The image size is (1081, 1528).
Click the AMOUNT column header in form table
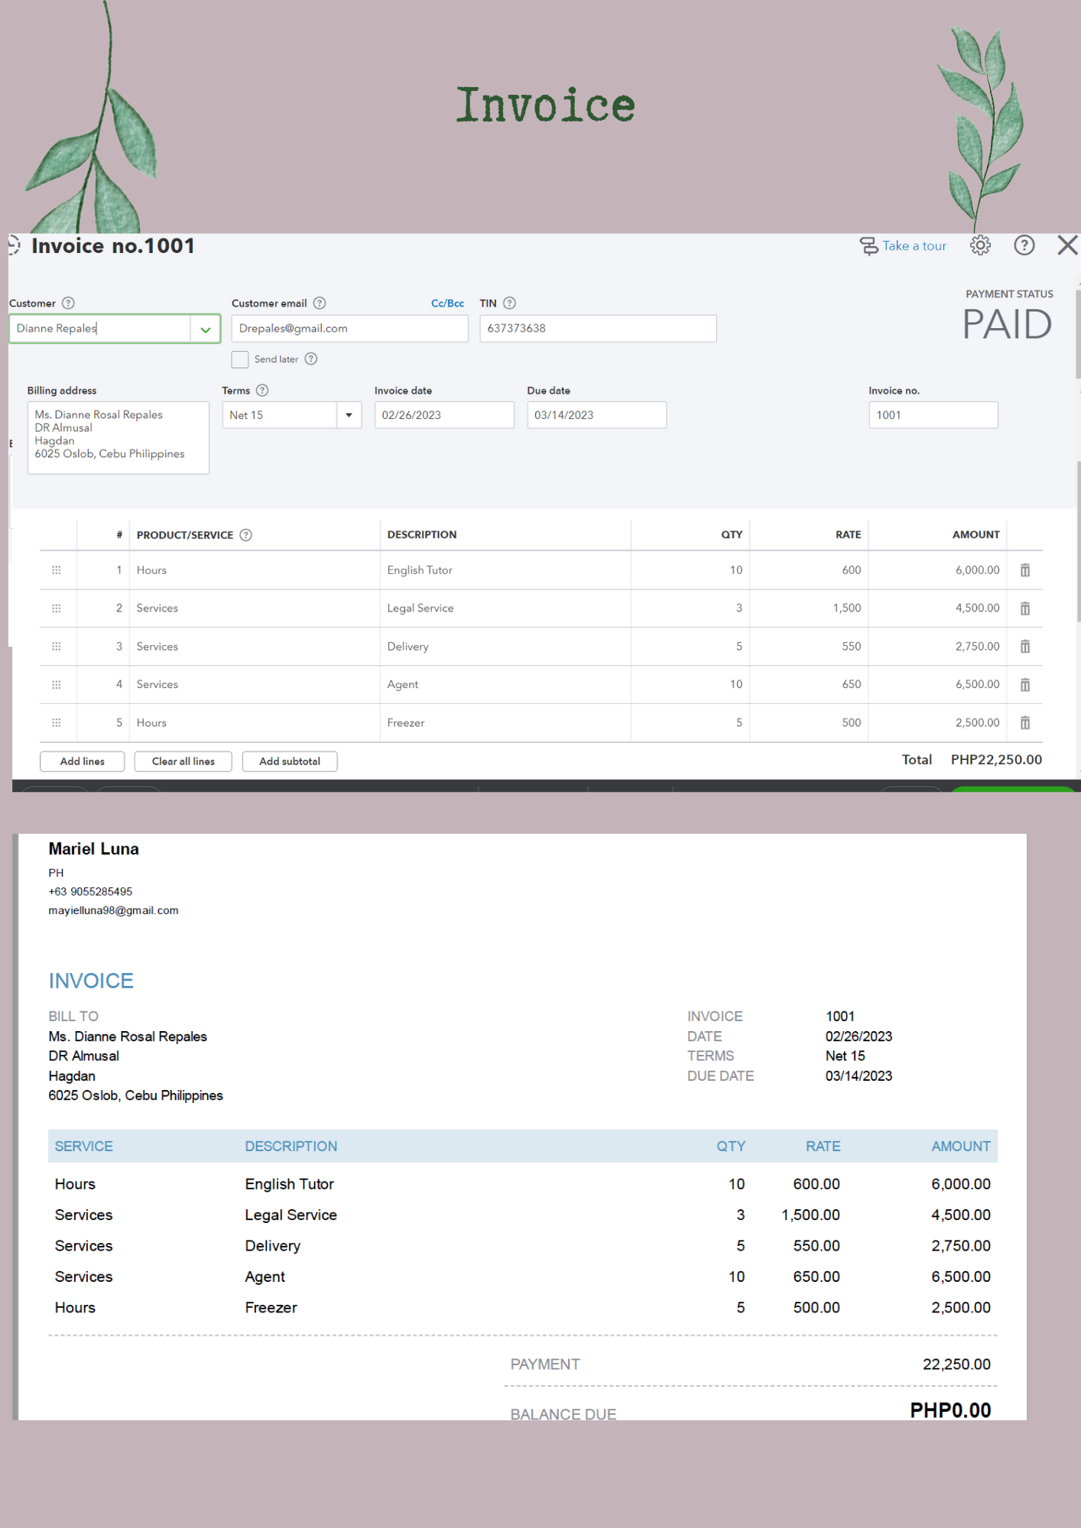(x=975, y=535)
